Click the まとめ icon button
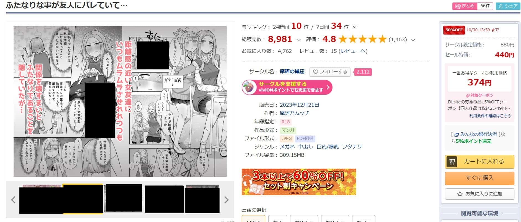The image size is (521, 222). pos(465,6)
